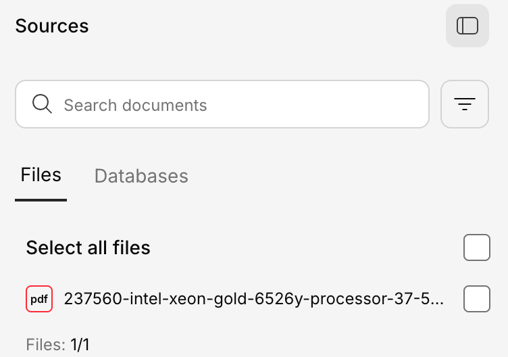Click the red pdf file icon
508x357 pixels.
[x=39, y=299]
